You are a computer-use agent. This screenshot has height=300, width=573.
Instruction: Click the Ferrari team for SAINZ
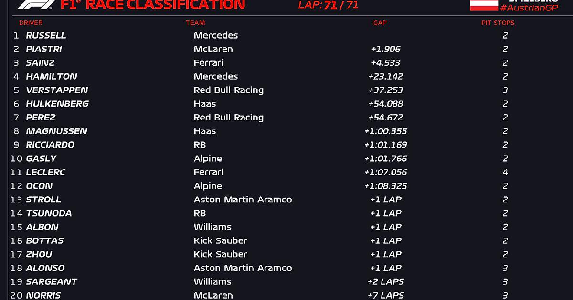coord(209,63)
